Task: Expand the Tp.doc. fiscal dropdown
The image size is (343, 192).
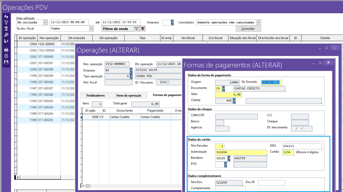Action: click(91, 29)
